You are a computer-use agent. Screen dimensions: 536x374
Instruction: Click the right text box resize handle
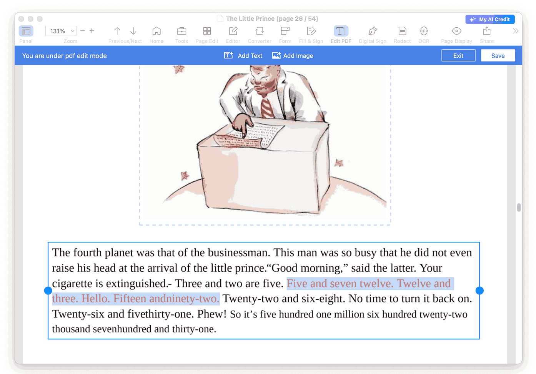[x=479, y=291]
